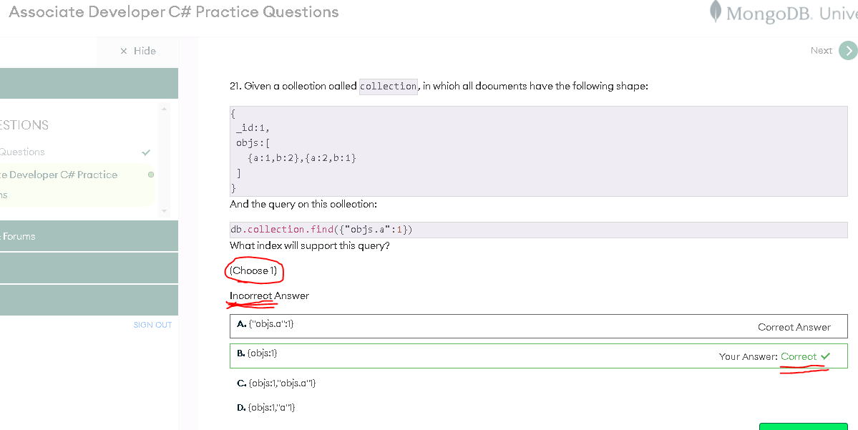Image resolution: width=858 pixels, height=430 pixels.
Task: Click the Next arrow circle icon
Action: pyautogui.click(x=847, y=51)
